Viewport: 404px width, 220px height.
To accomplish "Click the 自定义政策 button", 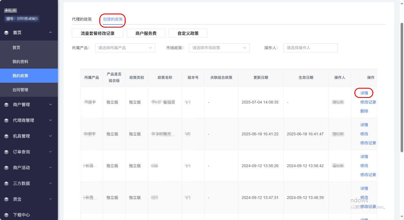I will click(188, 33).
